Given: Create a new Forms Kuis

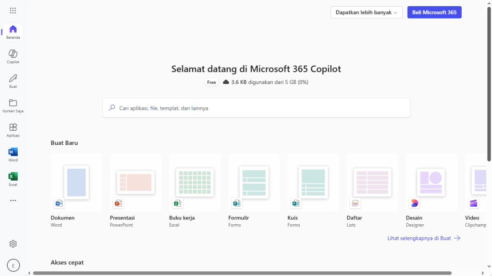Looking at the screenshot, I should pyautogui.click(x=313, y=183).
